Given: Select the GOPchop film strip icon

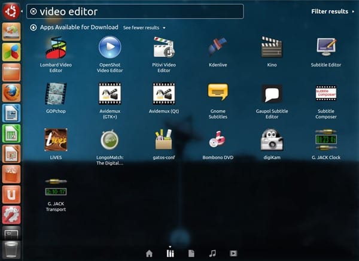Looking at the screenshot, I should [56, 93].
